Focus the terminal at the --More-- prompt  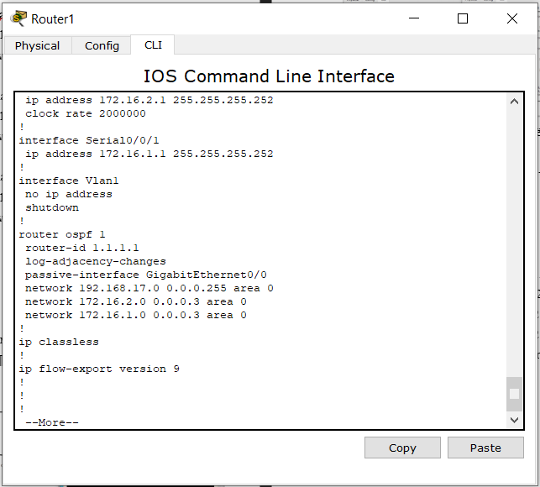[52, 422]
